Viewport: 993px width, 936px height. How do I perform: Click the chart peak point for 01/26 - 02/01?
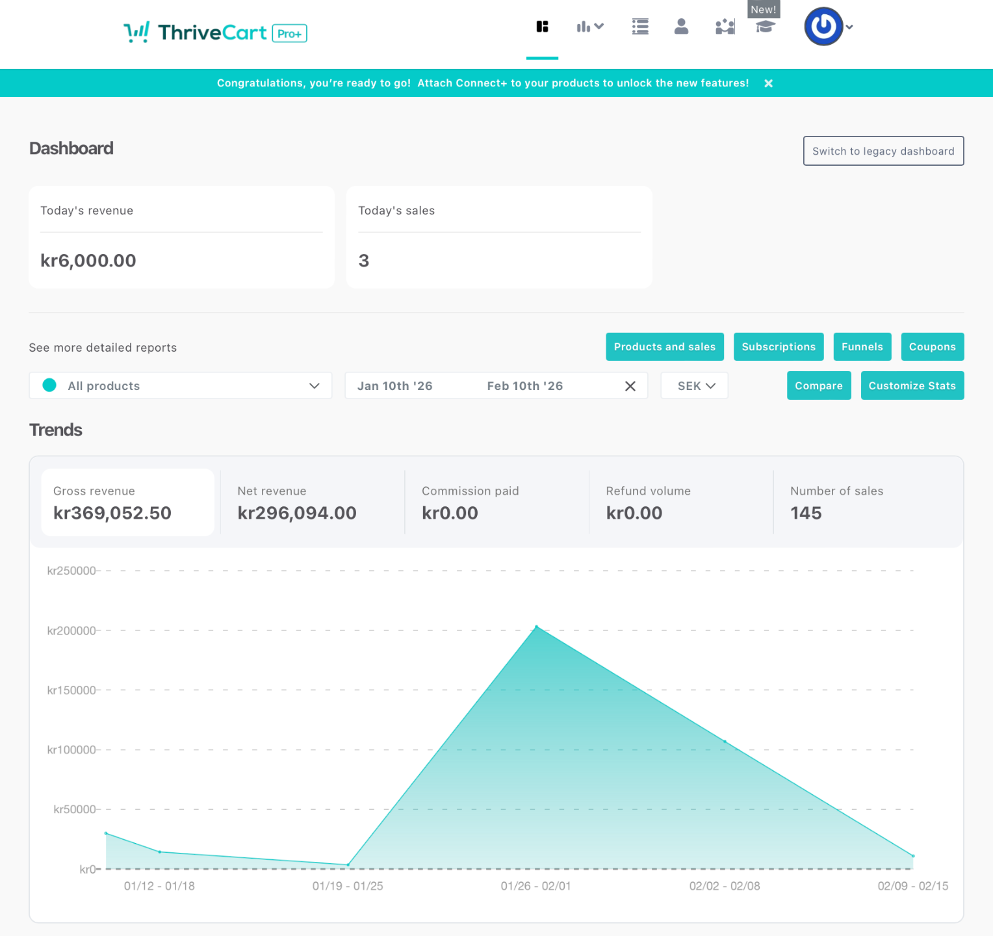[x=536, y=627]
